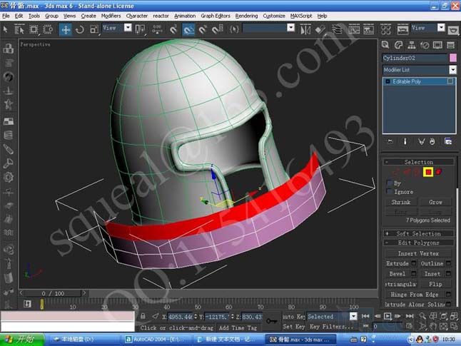The height and width of the screenshot is (346, 461).
Task: Open the MAXScript menu
Action: tap(300, 16)
